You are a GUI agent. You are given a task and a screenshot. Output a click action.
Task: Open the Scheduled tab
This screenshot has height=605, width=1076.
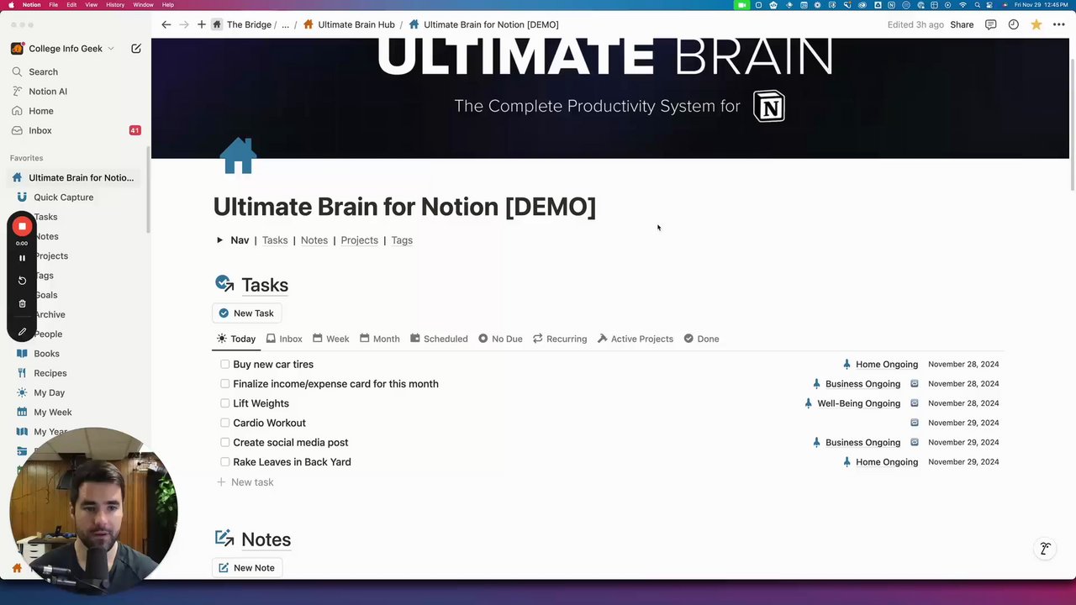pyautogui.click(x=439, y=339)
